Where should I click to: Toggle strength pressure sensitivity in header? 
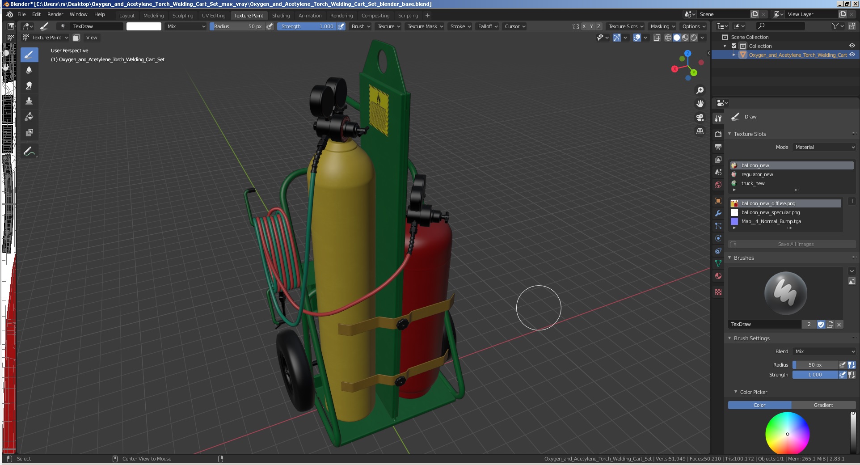[341, 26]
